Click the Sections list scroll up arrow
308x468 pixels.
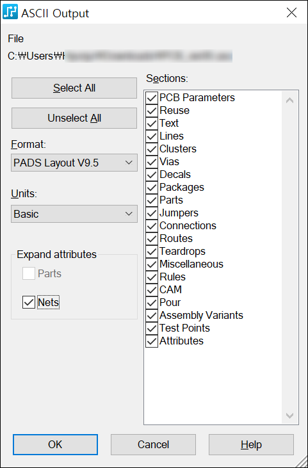289,101
